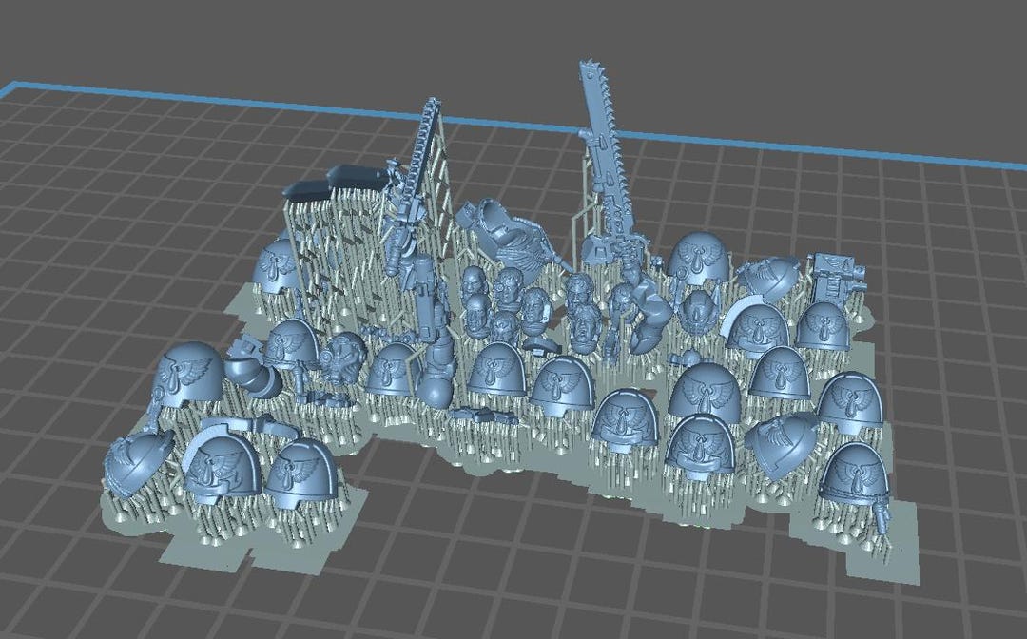Pick the dark-shaded capsule part nearest the chainsword
This screenshot has width=1027, height=639.
pyautogui.click(x=358, y=176)
